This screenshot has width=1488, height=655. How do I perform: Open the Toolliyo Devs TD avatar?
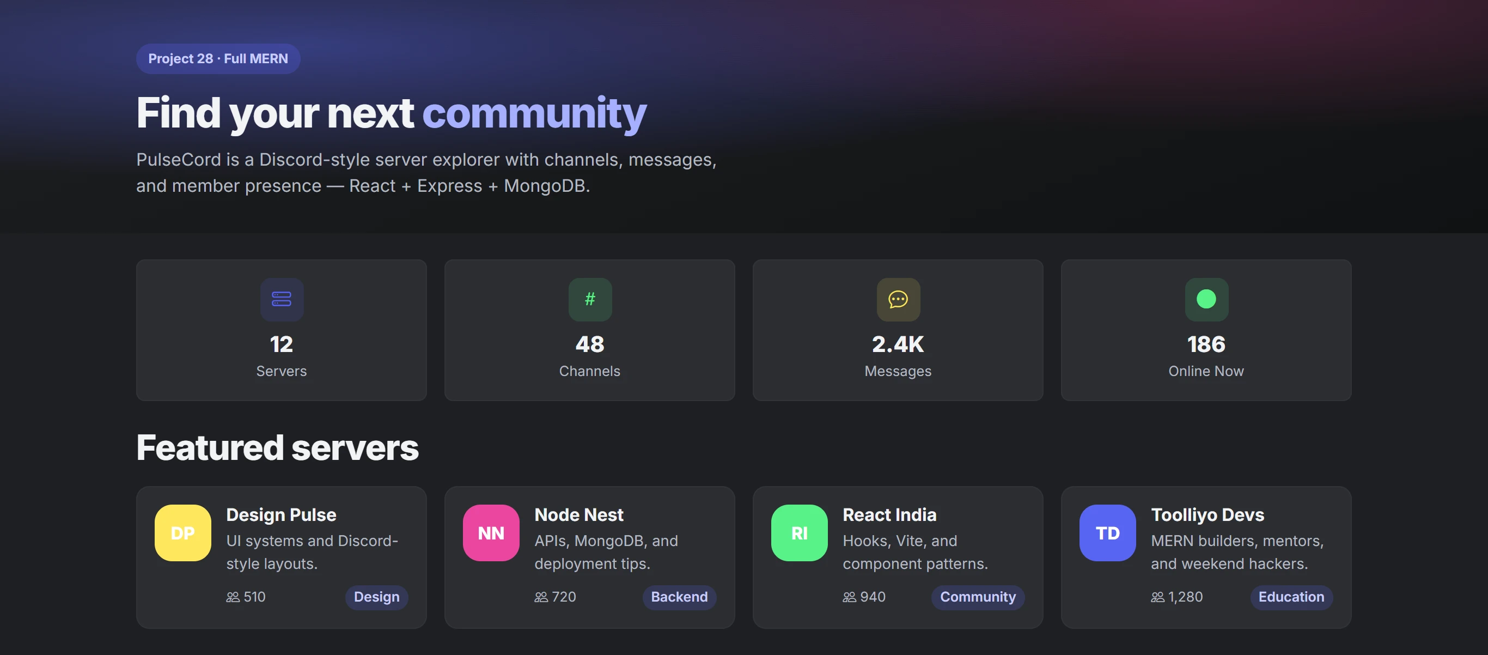[1108, 532]
